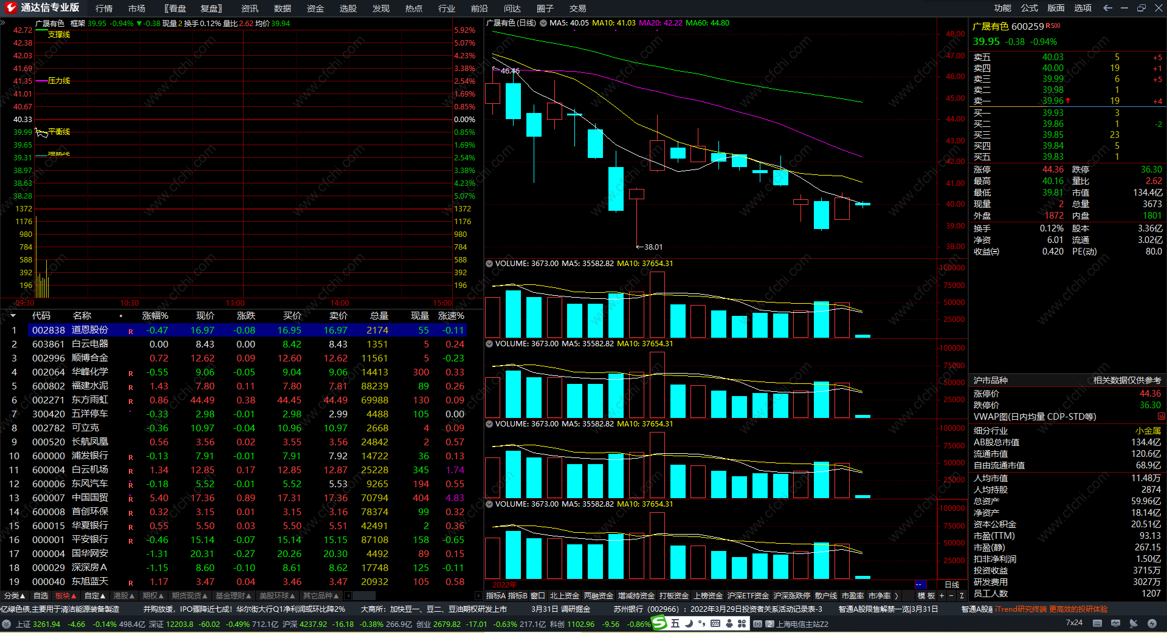Image resolution: width=1167 pixels, height=633 pixels.
Task: Expand the 自定 tab dropdown
Action: coord(95,596)
